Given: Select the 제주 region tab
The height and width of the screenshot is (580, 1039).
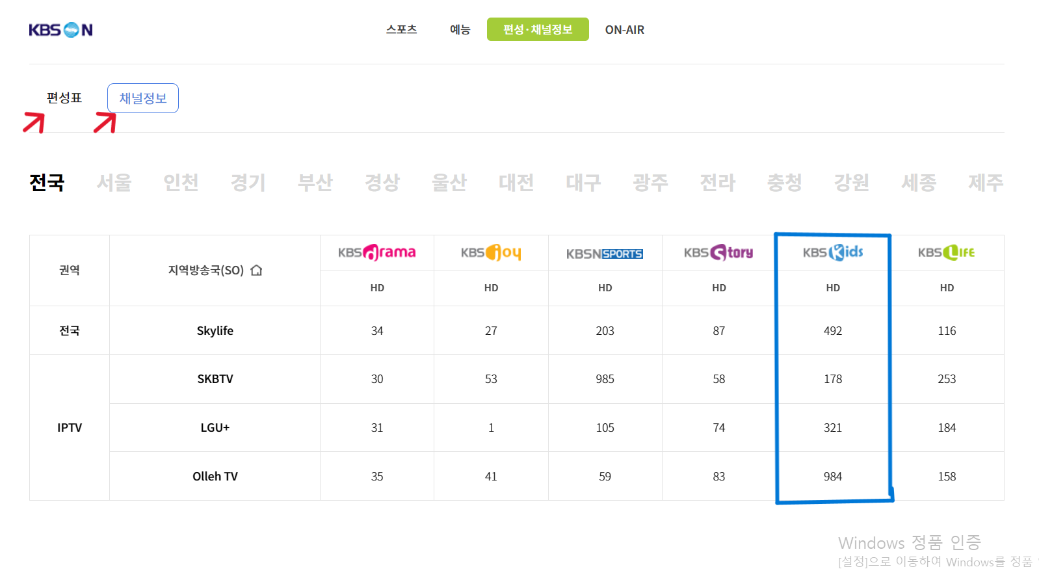Looking at the screenshot, I should (986, 183).
